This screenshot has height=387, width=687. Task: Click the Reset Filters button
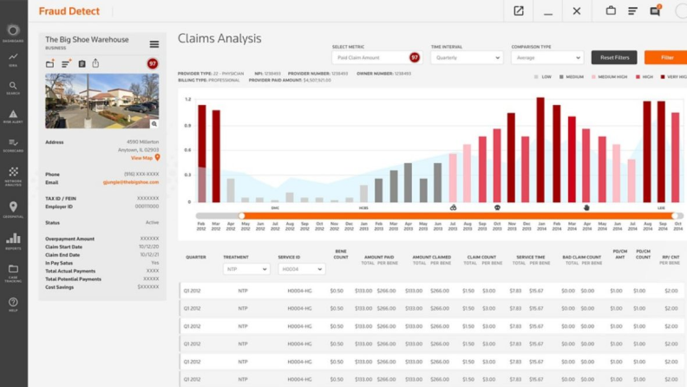pos(613,57)
